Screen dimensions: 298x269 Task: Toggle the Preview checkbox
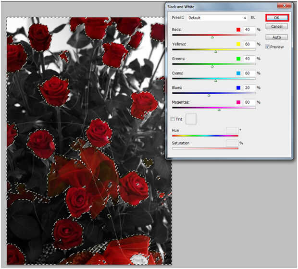click(267, 47)
